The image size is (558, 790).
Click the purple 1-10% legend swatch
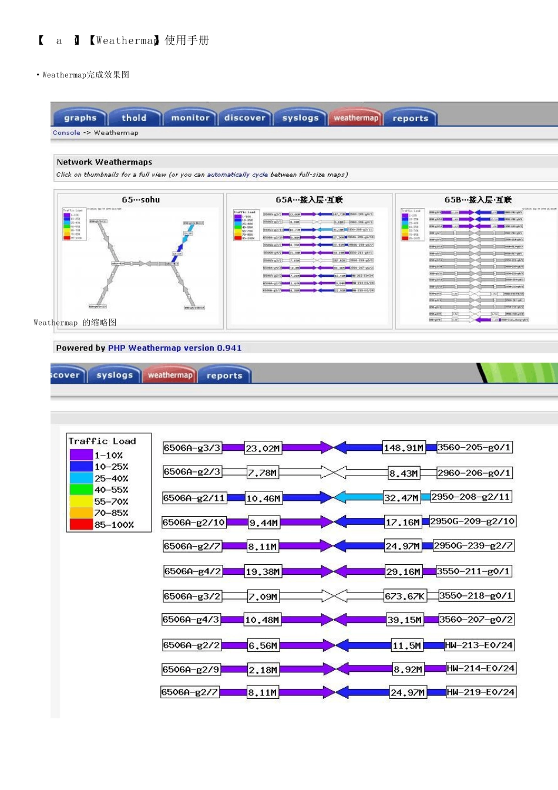81,455
